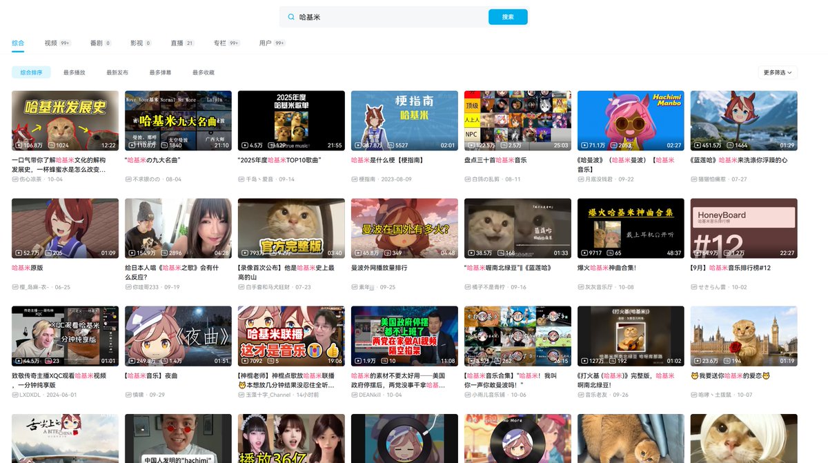Select the 综合 results tab
The width and height of the screenshot is (828, 463).
pyautogui.click(x=18, y=43)
